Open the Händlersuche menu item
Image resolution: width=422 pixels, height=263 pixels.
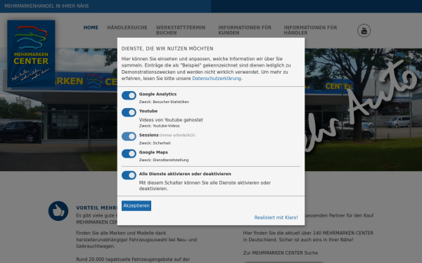(x=127, y=27)
